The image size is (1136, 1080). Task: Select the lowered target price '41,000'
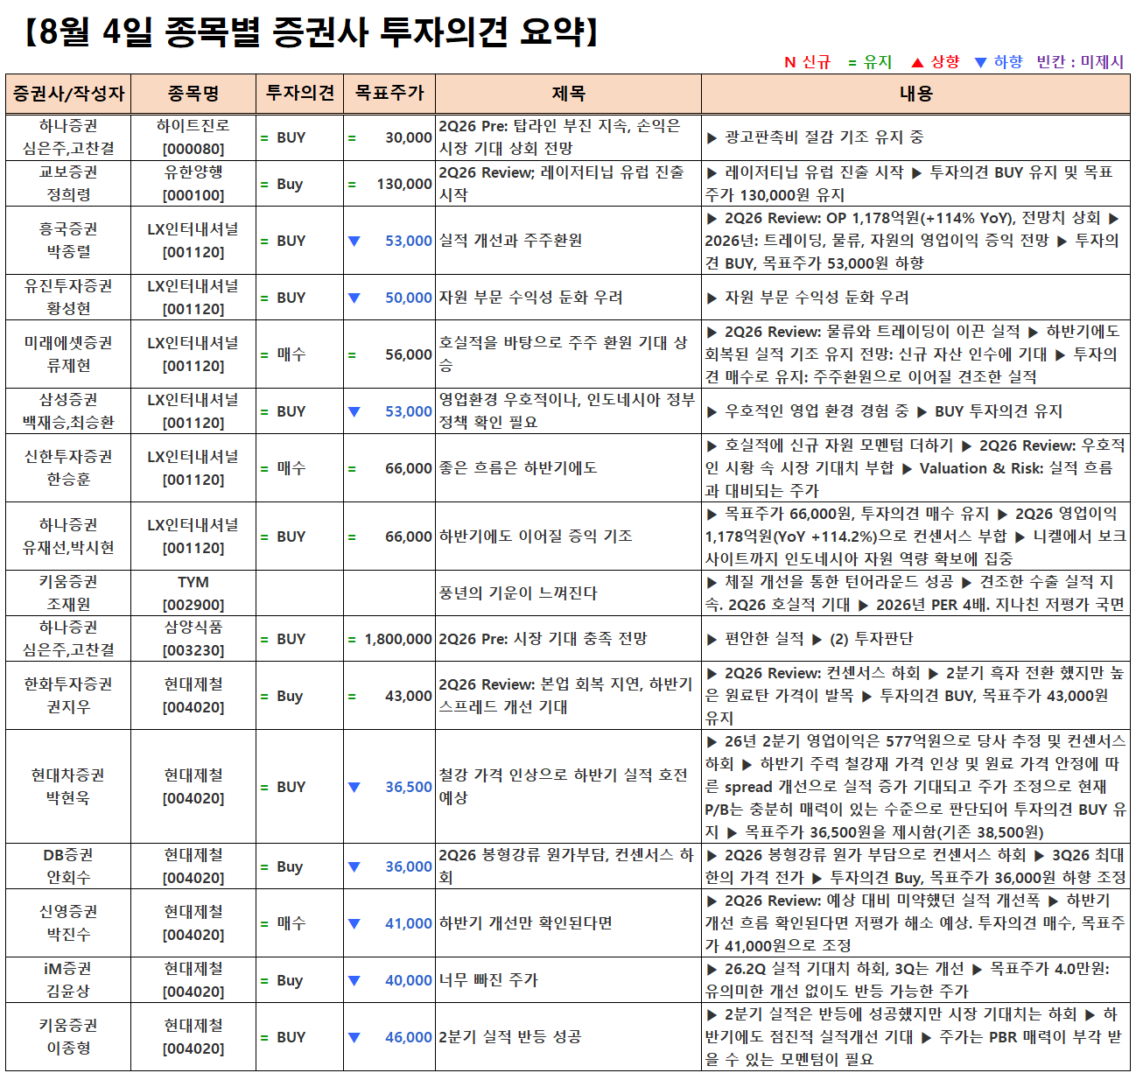click(409, 923)
